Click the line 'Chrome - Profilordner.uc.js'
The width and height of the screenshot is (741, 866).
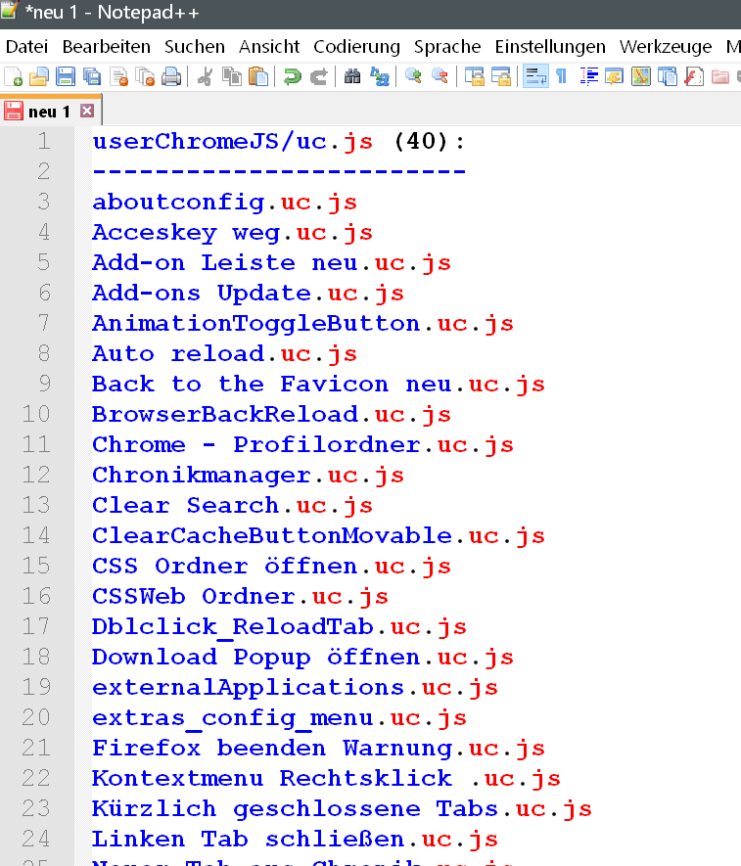[x=302, y=445]
